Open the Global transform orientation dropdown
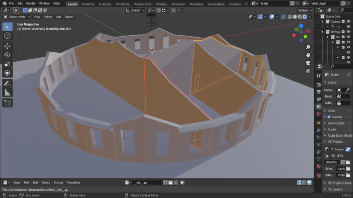The image size is (353, 198). pos(135,11)
